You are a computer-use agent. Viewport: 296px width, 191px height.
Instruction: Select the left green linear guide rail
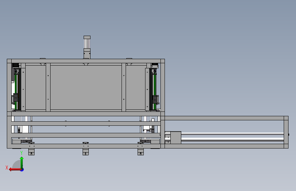click(x=16, y=92)
